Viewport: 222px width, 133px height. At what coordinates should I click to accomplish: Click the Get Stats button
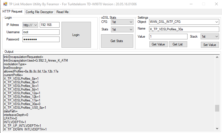click(x=117, y=41)
